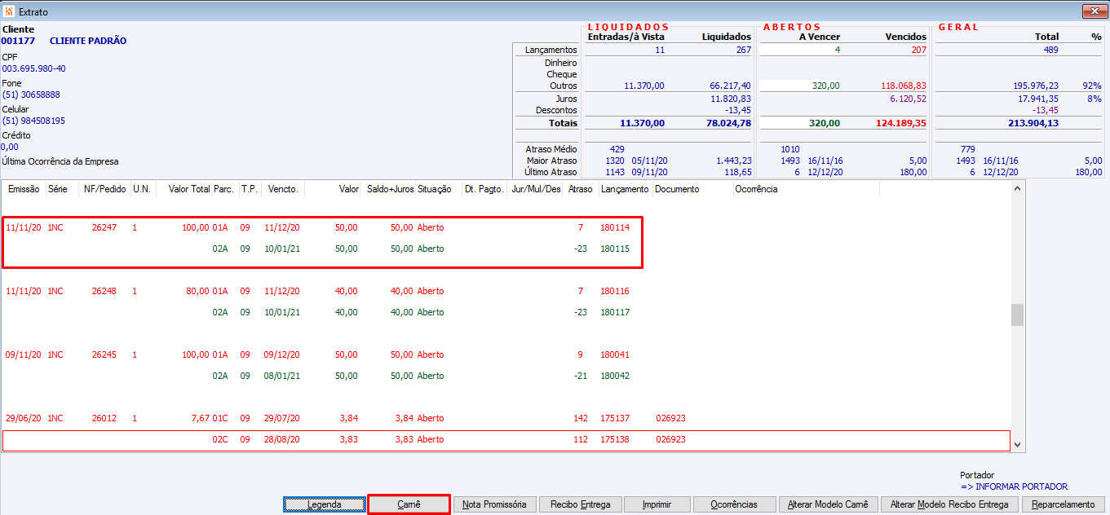This screenshot has width=1110, height=515.
Task: View Ocorrências for the client
Action: (733, 504)
